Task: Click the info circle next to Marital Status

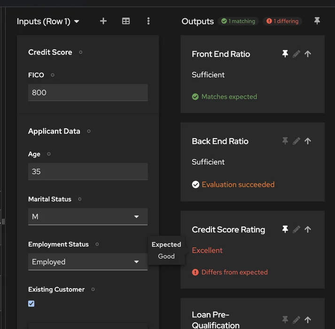Action: [80, 199]
